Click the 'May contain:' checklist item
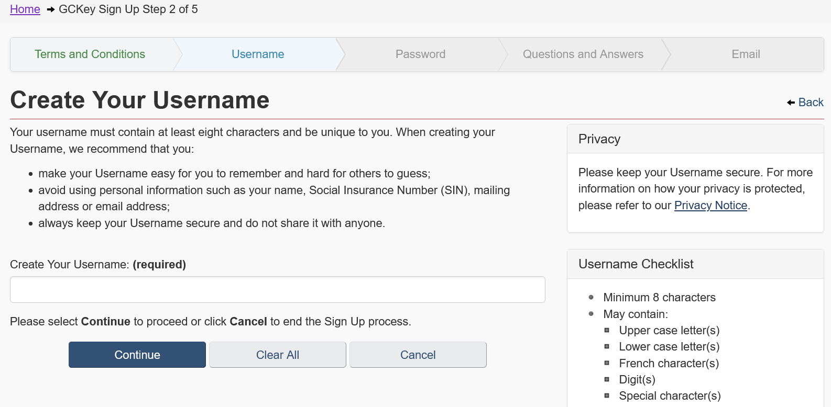The width and height of the screenshot is (831, 407). pyautogui.click(x=636, y=314)
